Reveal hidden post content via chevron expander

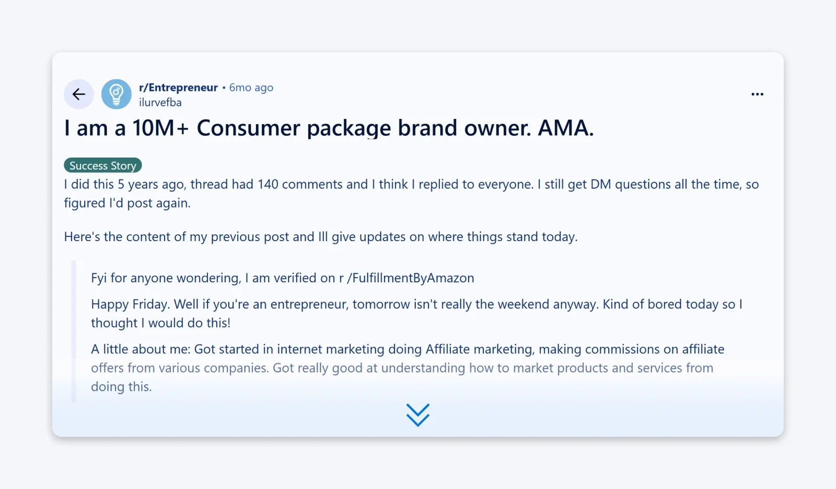[417, 415]
